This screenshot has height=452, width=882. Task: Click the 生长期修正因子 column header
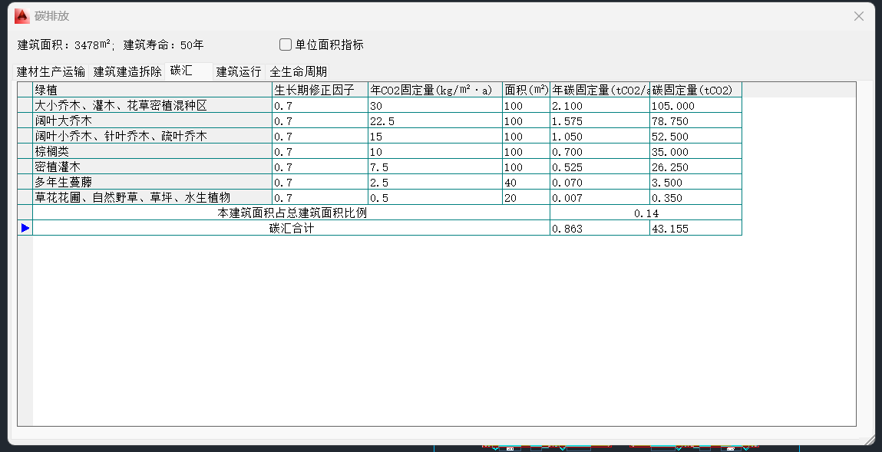319,90
